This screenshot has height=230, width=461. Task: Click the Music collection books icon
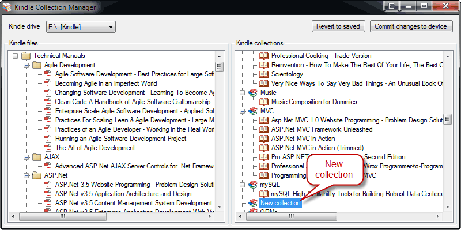click(x=253, y=93)
